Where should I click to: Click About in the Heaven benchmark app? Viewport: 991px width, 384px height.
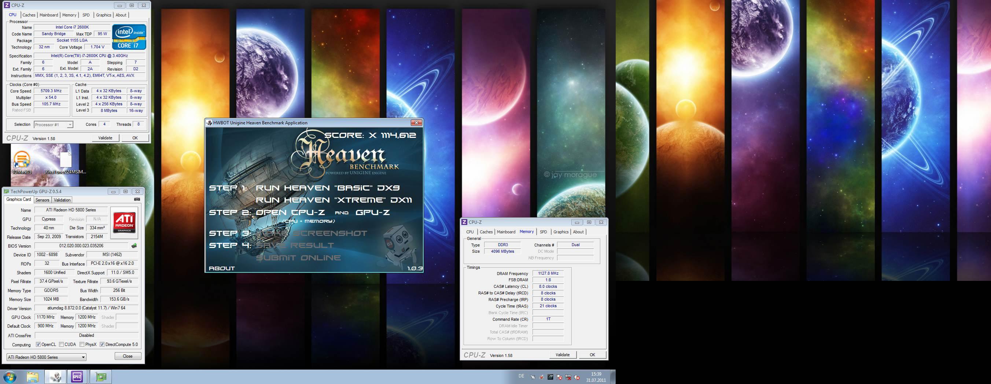[222, 268]
